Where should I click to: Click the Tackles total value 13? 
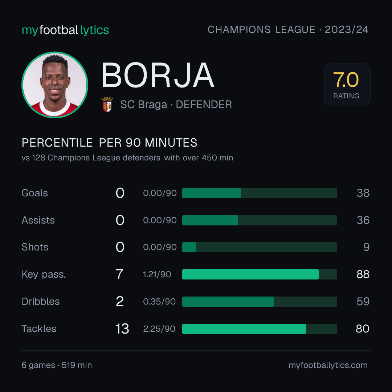click(x=122, y=329)
